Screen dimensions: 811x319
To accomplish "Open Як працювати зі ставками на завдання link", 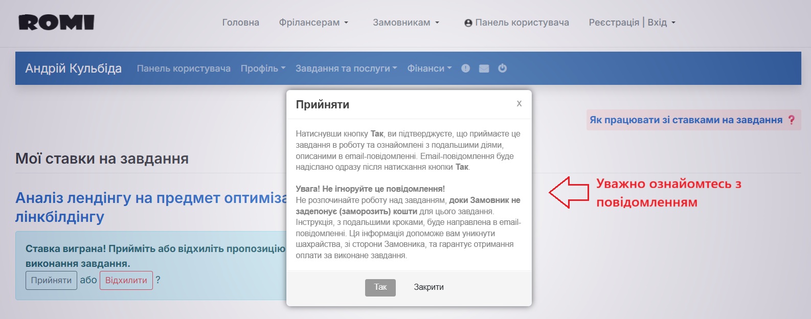I will 686,120.
